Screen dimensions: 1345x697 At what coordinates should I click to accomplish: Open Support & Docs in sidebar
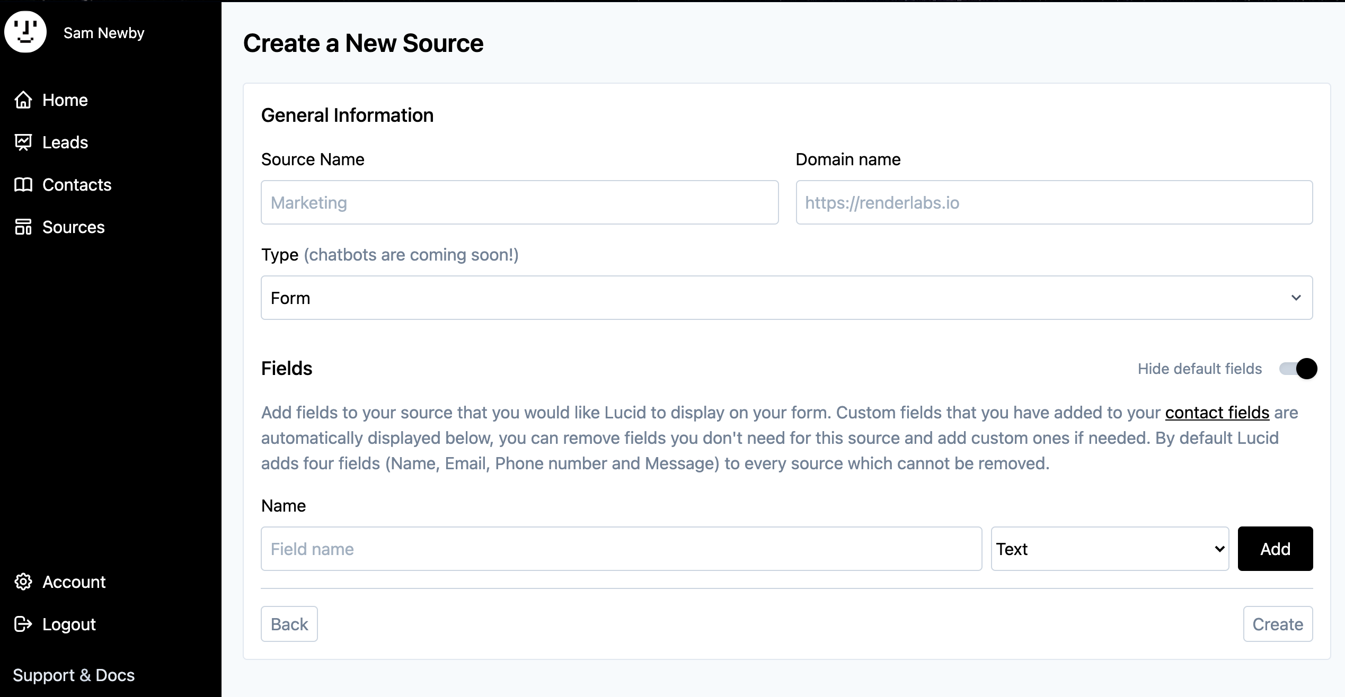74,675
